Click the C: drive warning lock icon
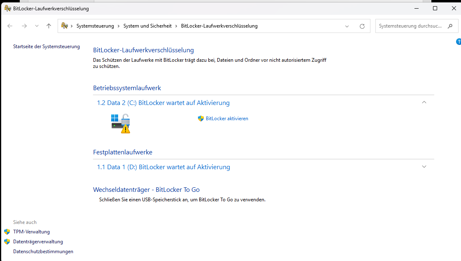Viewport: 461px width, 261px height. [121, 124]
